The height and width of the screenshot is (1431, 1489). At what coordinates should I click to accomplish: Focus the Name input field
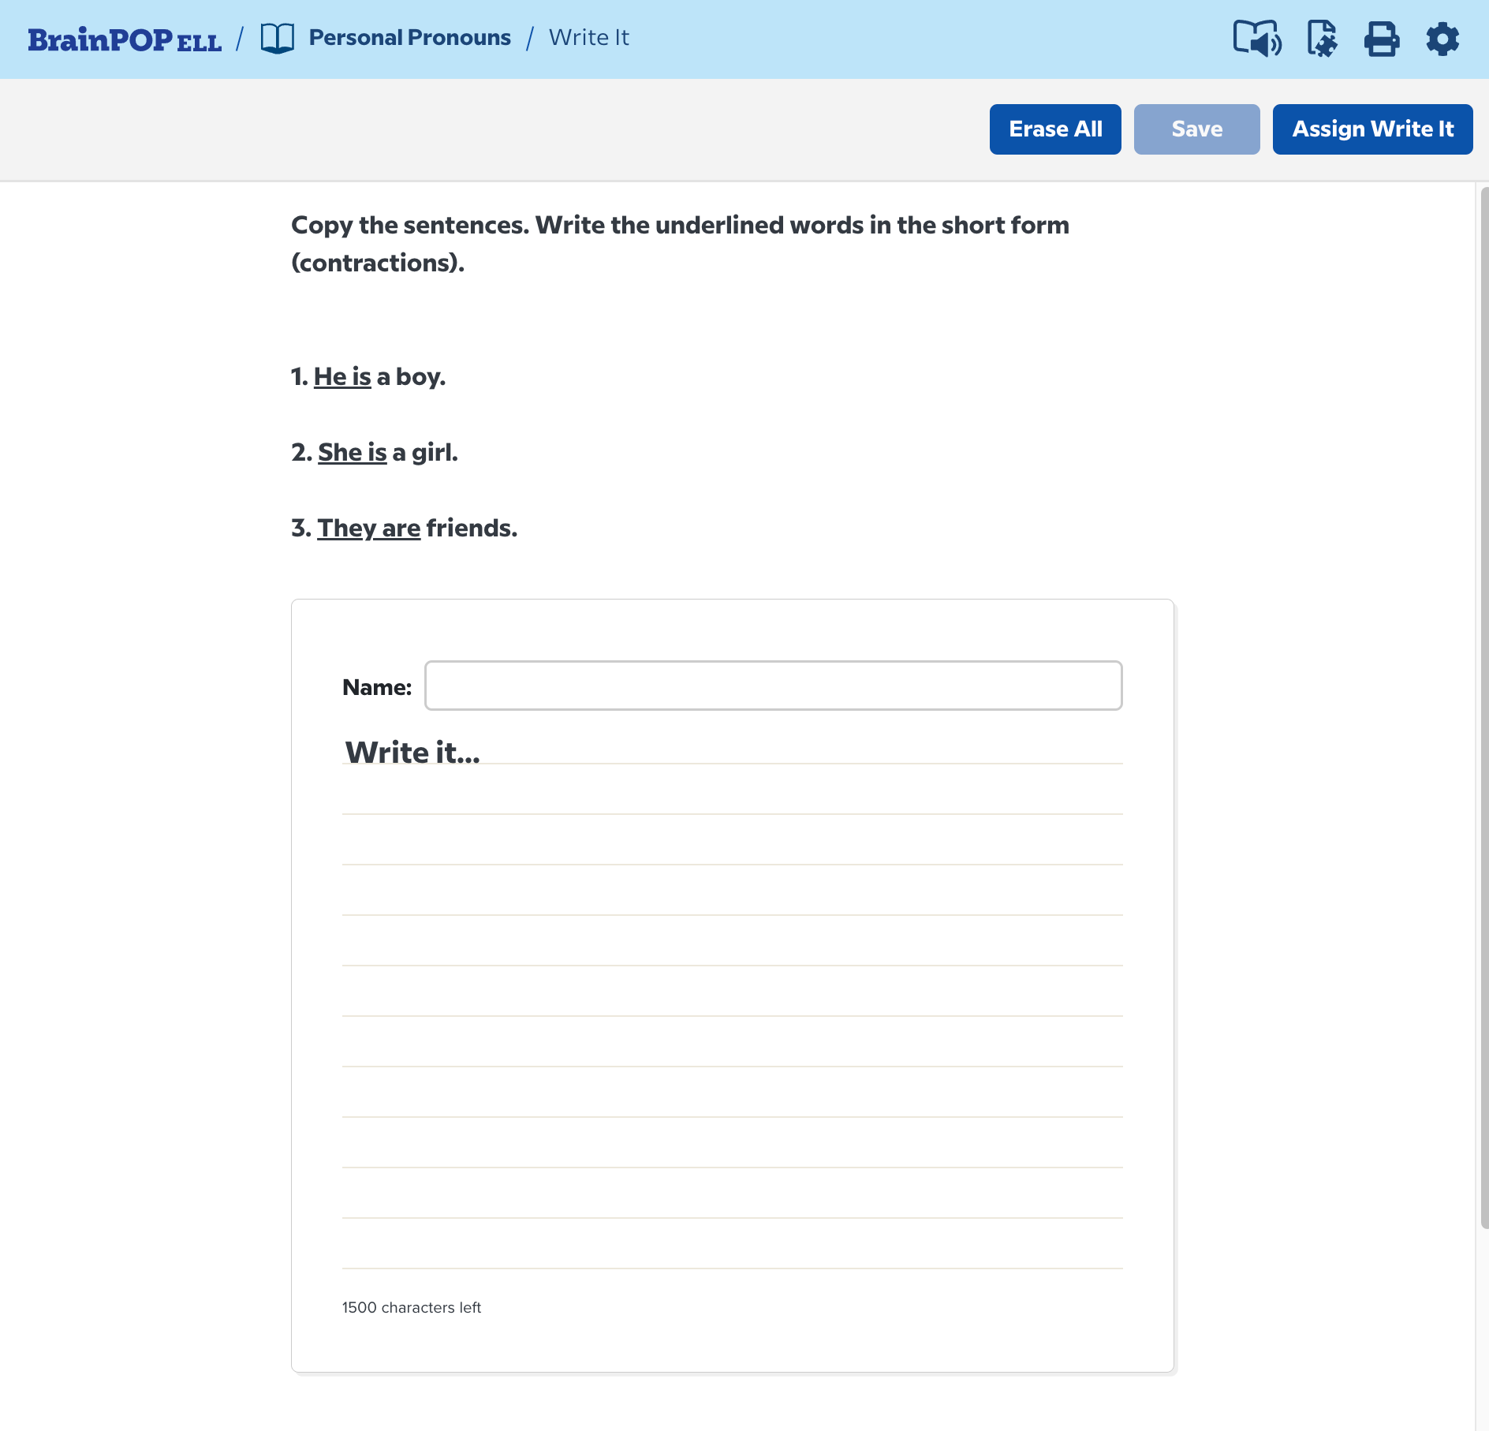coord(773,686)
